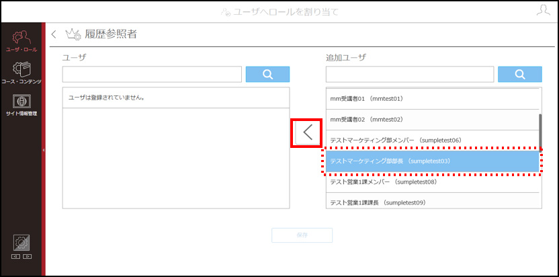This screenshot has width=559, height=277.
Task: Move selected user left with arrow button
Action: coord(307,132)
